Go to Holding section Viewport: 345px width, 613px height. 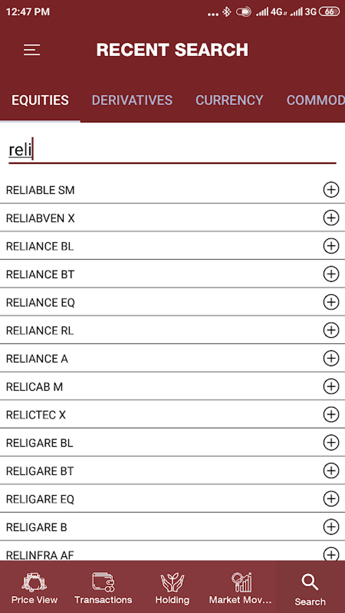pos(172,588)
